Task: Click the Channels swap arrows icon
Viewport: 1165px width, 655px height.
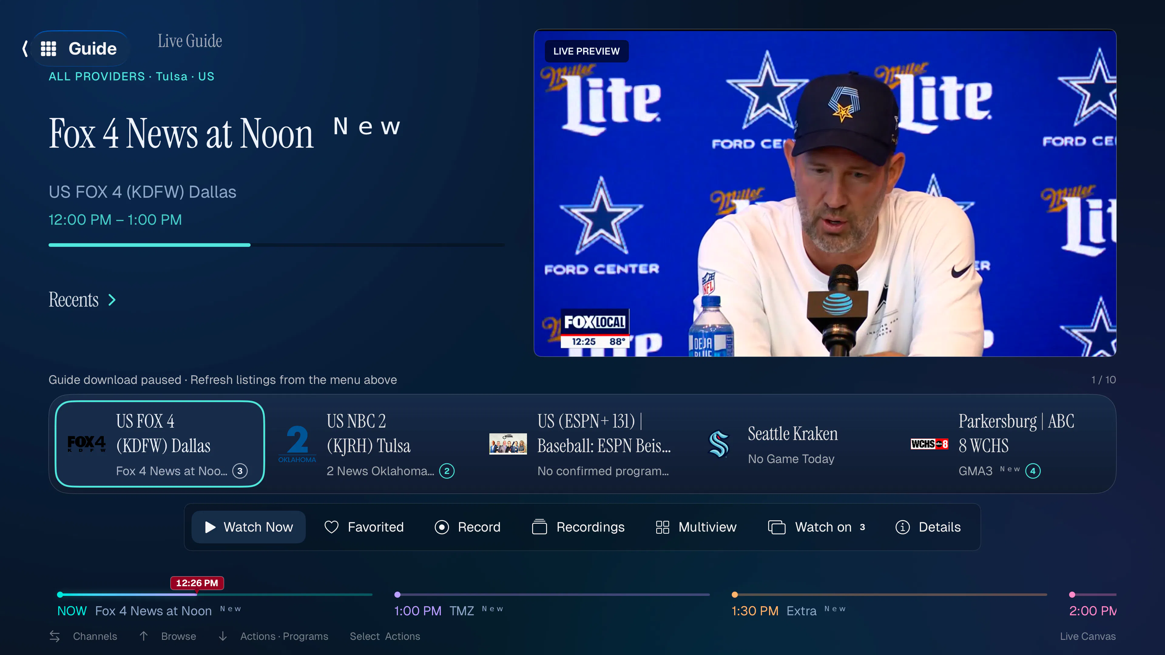Action: click(55, 636)
